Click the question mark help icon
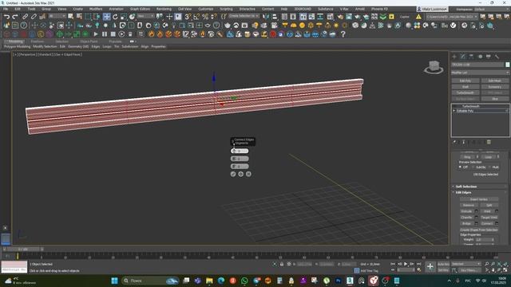 pyautogui.click(x=343, y=33)
